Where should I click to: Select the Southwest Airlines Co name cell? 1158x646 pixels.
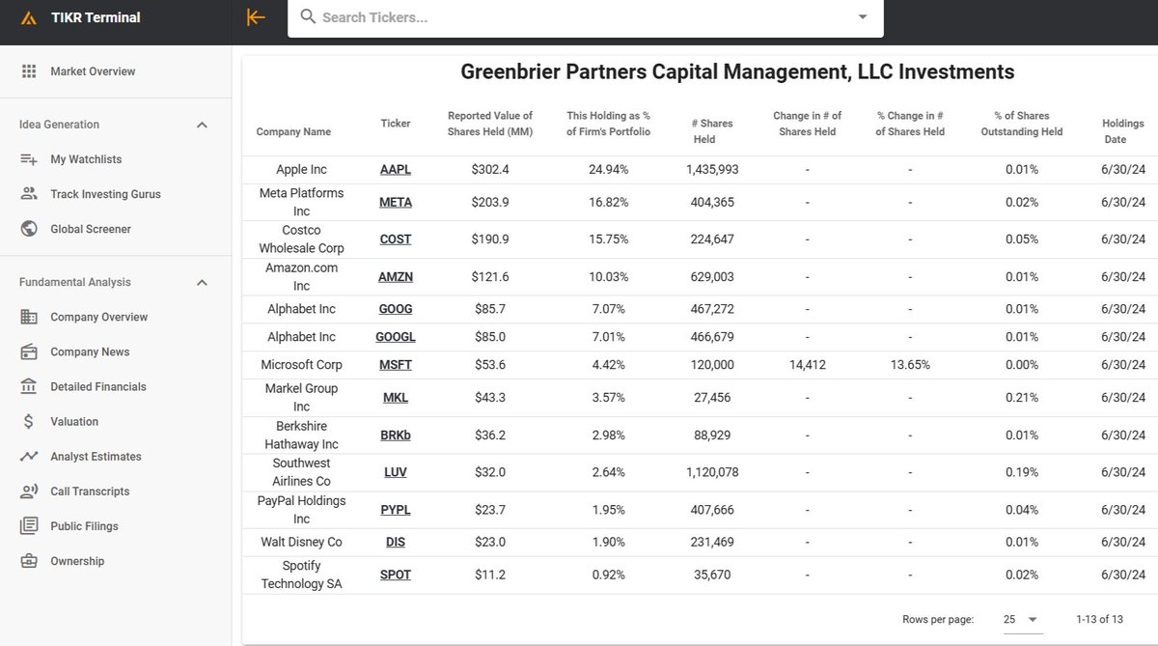point(302,473)
